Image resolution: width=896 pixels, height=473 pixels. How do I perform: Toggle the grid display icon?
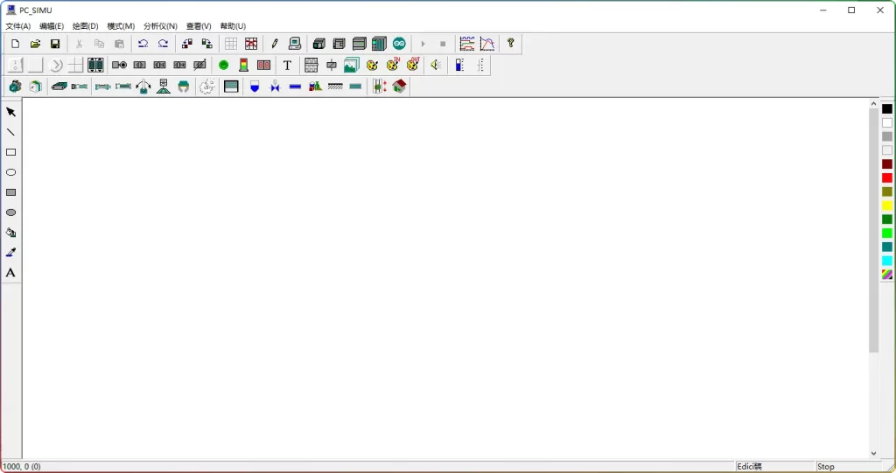[231, 44]
